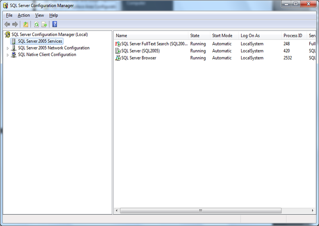Open the View menu
The height and width of the screenshot is (226, 319).
[40, 15]
